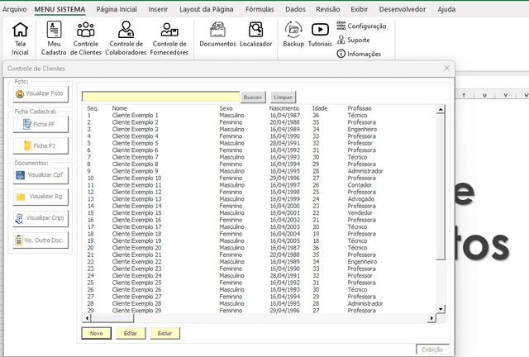Viewport: 529px width, 357px height.
Task: Click horizontal scrollbar left arrow
Action: click(x=87, y=318)
